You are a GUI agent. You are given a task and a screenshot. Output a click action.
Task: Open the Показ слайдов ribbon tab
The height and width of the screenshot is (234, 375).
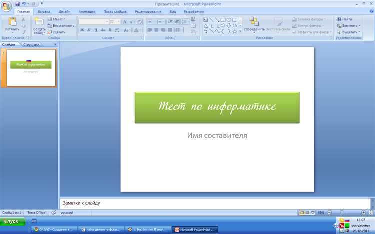pos(115,11)
